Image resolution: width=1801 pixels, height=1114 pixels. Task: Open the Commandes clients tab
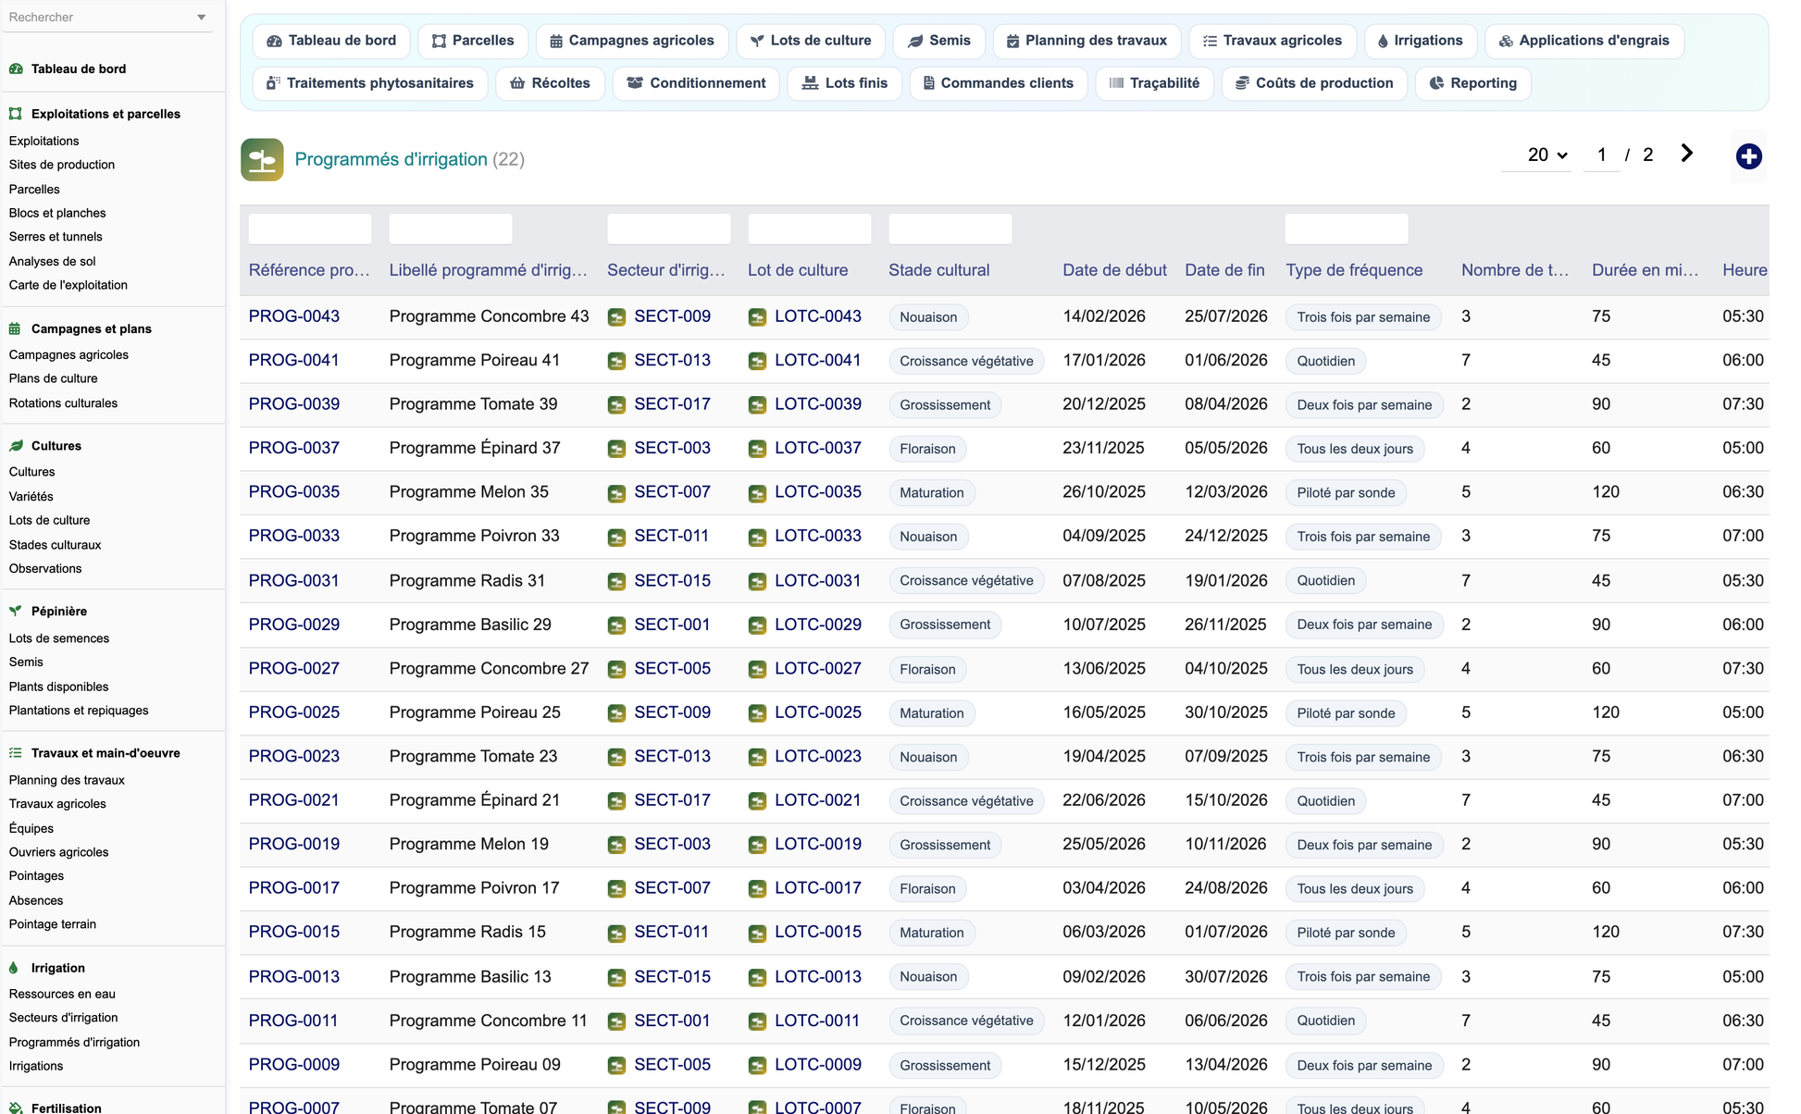[999, 83]
